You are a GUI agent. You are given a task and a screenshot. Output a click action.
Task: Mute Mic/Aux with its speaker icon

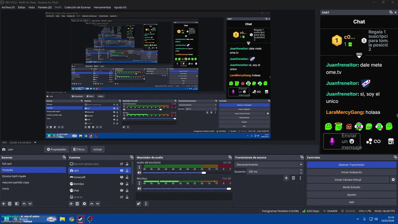(139, 189)
